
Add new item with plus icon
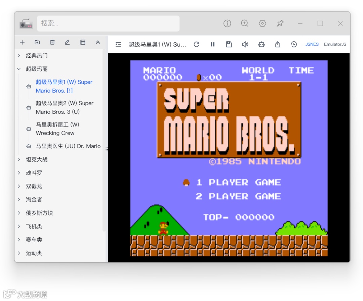22,42
